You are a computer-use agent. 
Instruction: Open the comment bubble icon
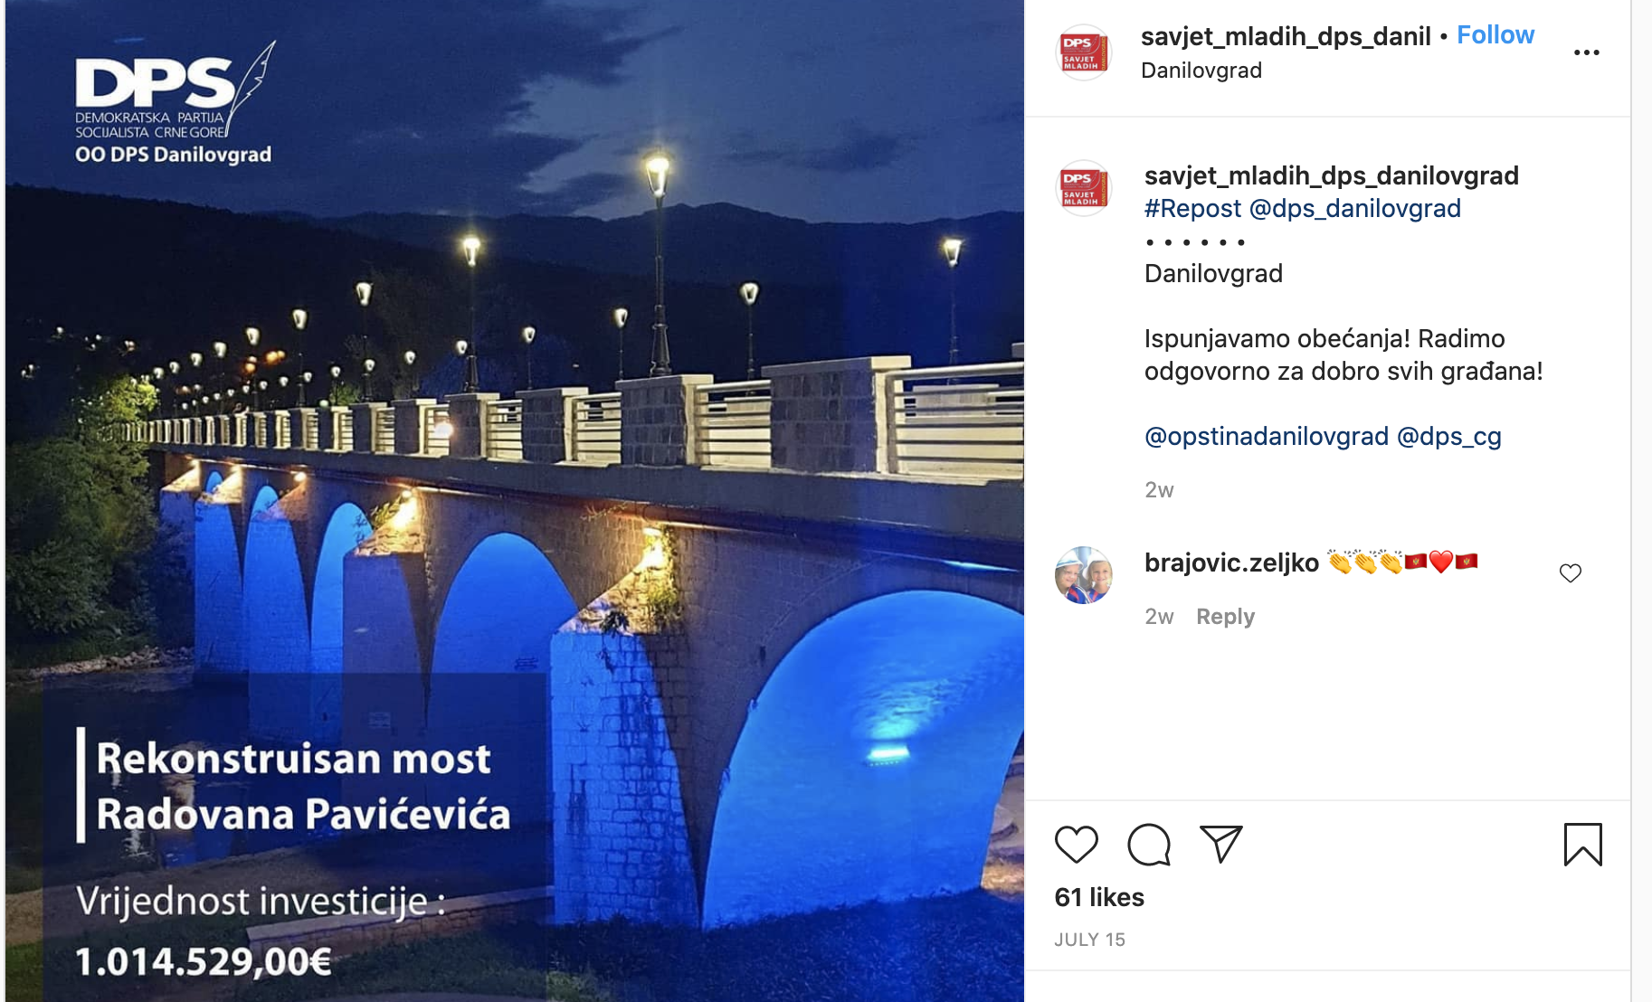point(1149,845)
